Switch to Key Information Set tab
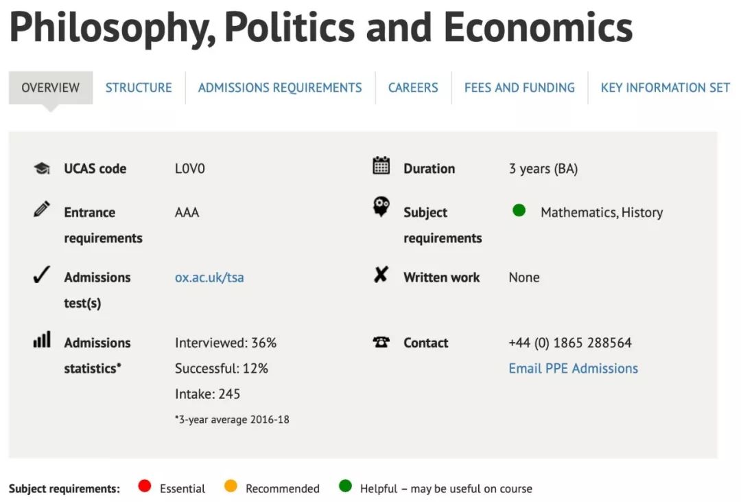Viewport: 741px width, 502px height. pos(665,87)
